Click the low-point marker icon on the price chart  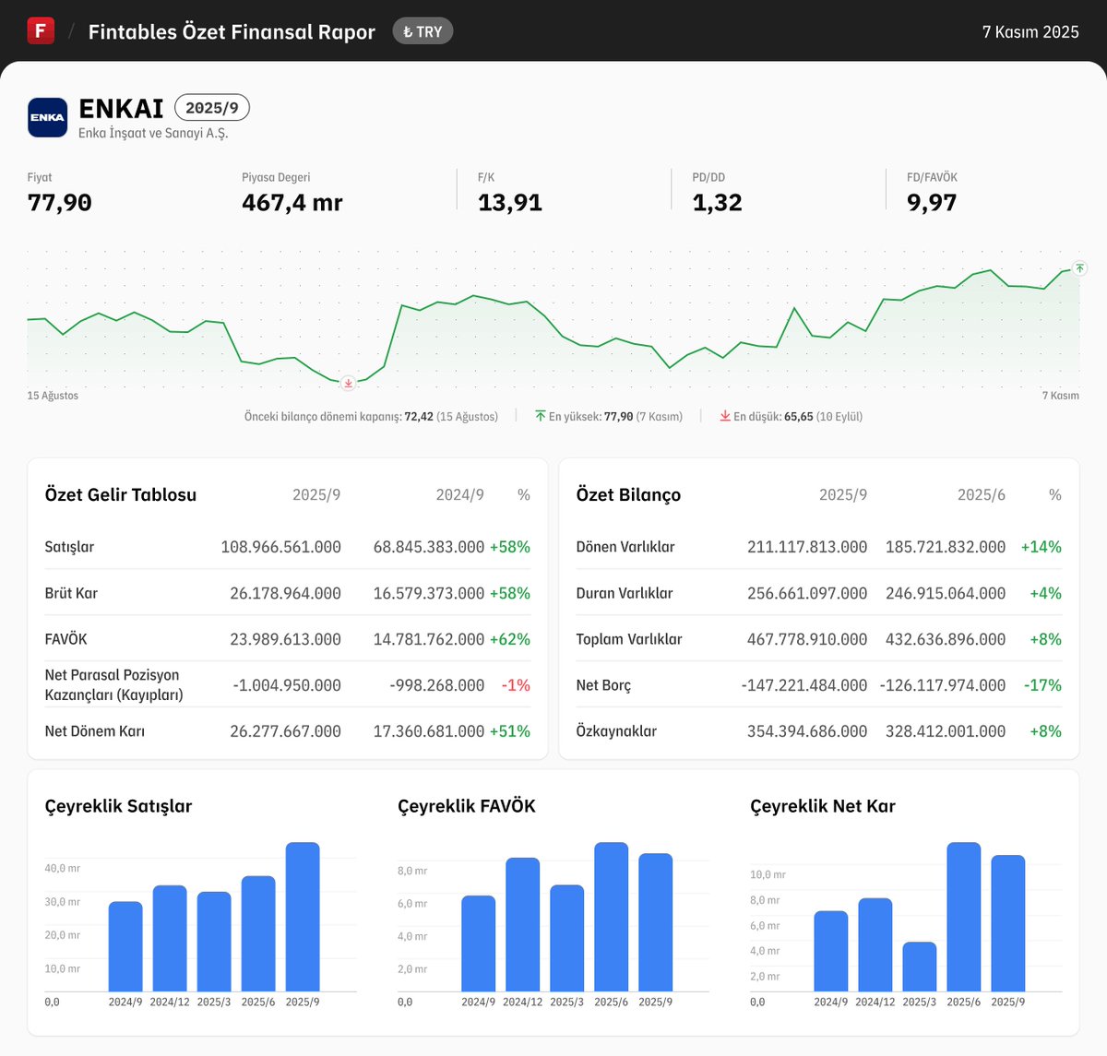[348, 383]
